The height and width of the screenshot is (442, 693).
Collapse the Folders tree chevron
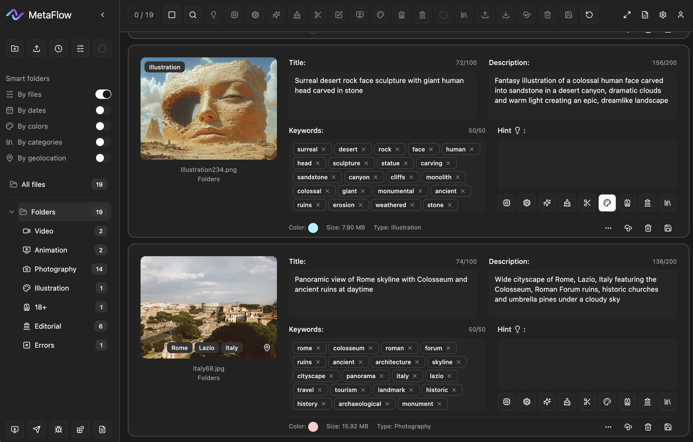pos(12,212)
